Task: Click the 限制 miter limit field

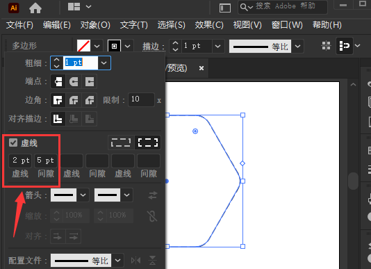Action: [x=141, y=99]
